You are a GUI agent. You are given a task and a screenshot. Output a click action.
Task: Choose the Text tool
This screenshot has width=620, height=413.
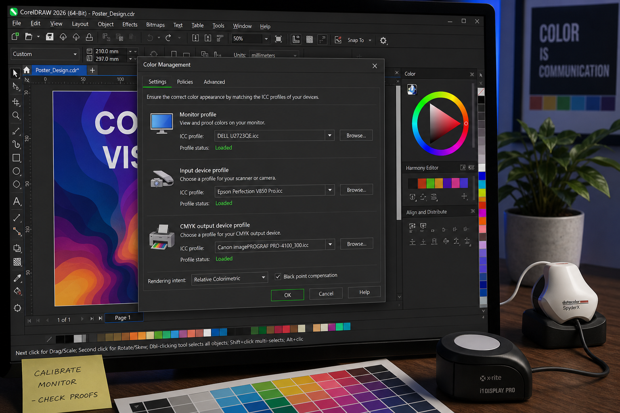(x=17, y=201)
